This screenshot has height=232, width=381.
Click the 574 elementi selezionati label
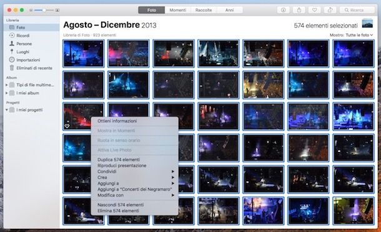[x=325, y=26]
